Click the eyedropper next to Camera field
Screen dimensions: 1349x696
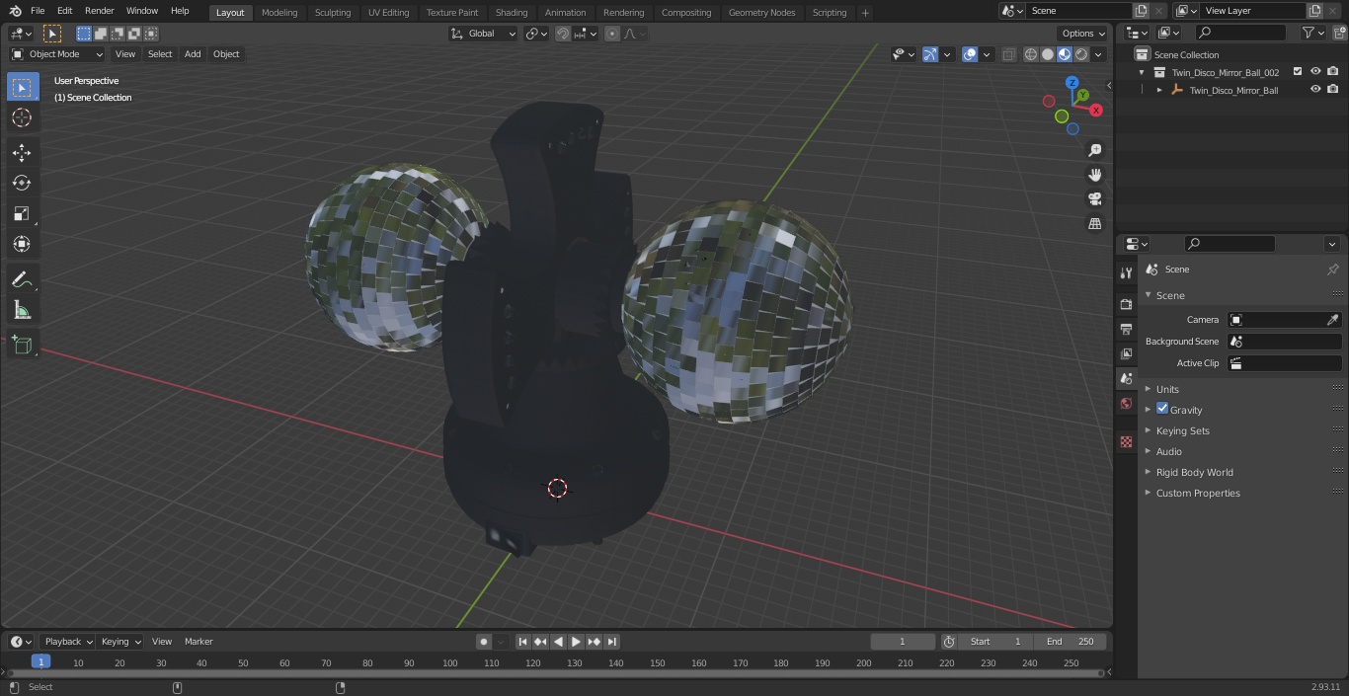1332,320
